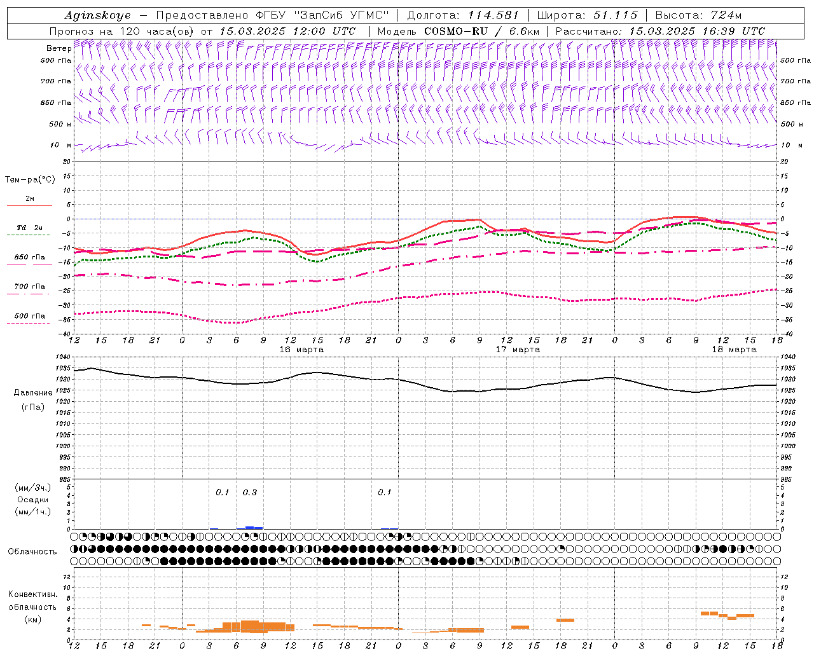This screenshot has width=814, height=651.
Task: Click the "17 марта" date label
Action: [x=518, y=349]
